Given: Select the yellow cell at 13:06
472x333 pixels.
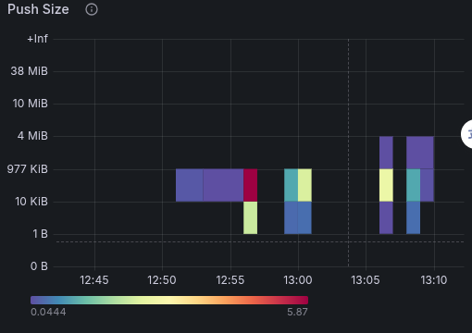Looking at the screenshot, I should [x=386, y=185].
